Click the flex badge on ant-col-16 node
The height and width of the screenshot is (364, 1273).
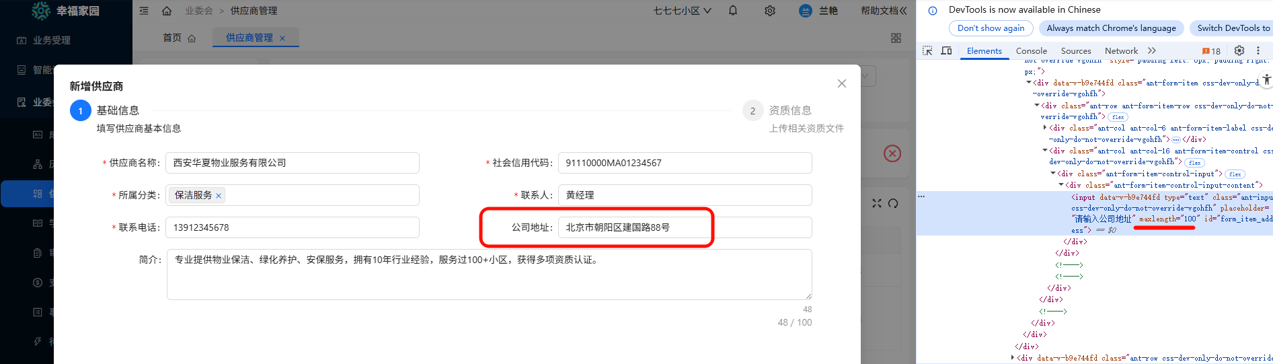coord(1194,163)
